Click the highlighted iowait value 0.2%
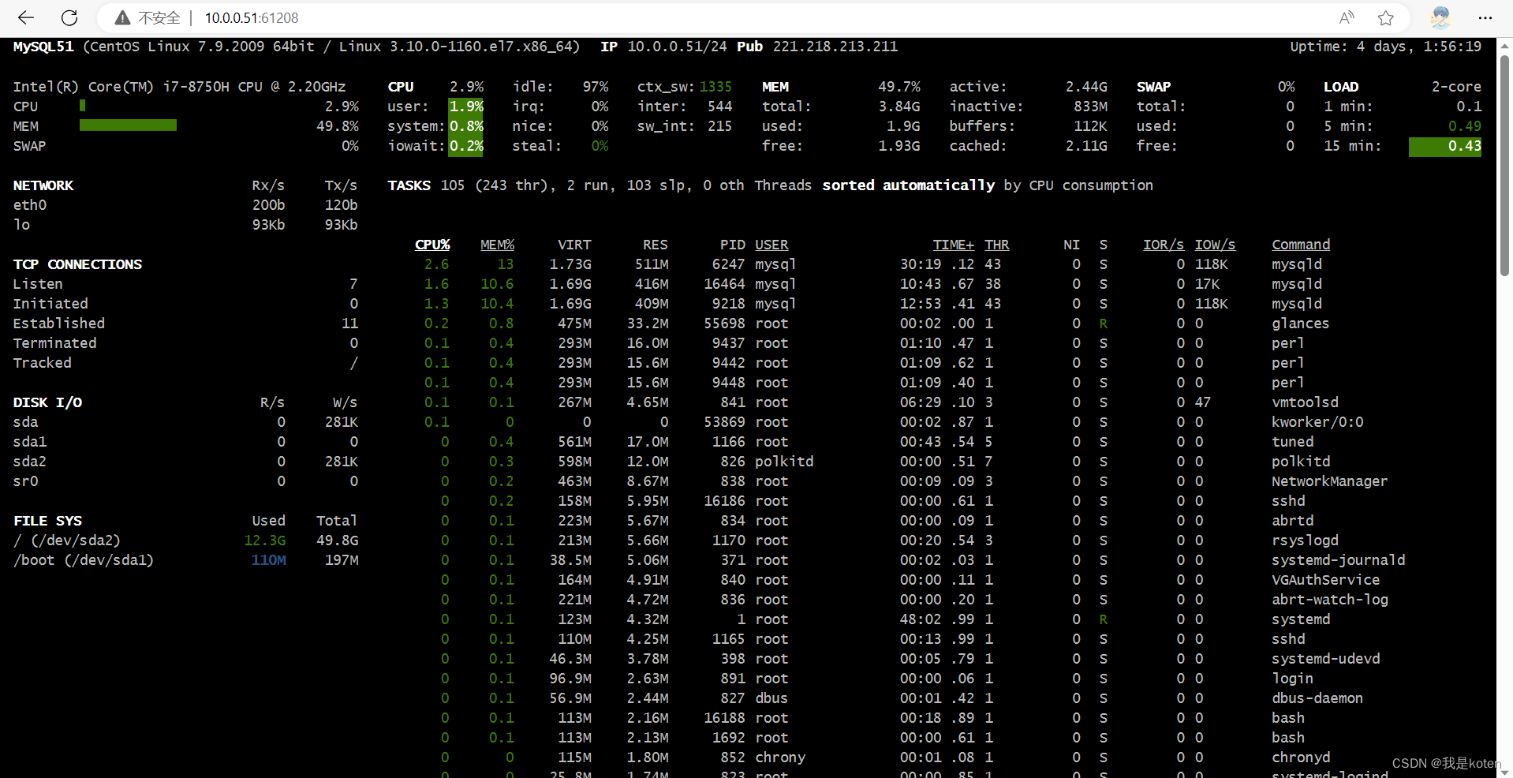 pyautogui.click(x=466, y=146)
